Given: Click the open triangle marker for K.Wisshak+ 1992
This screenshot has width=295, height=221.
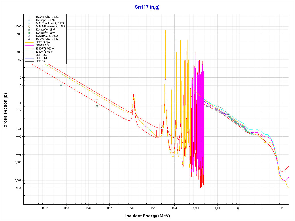Looking at the screenshot, I should [x=29, y=36].
